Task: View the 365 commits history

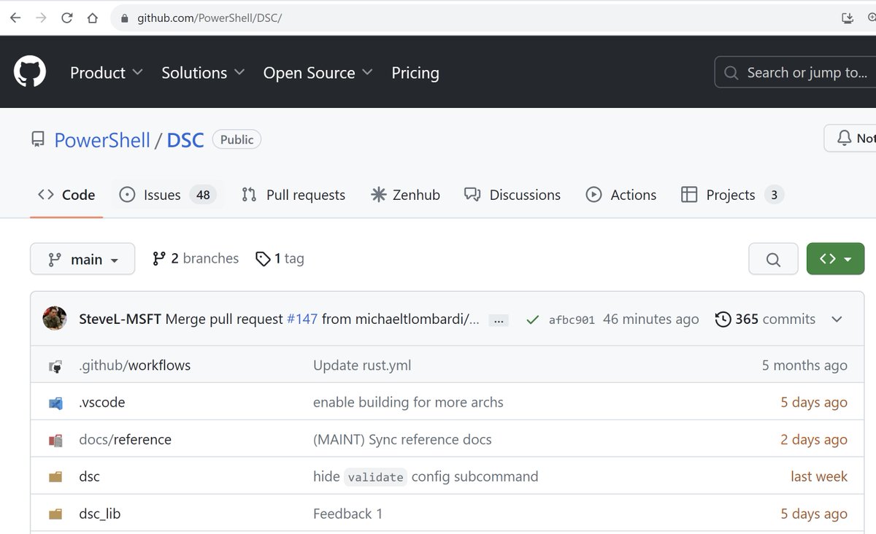Action: tap(765, 319)
